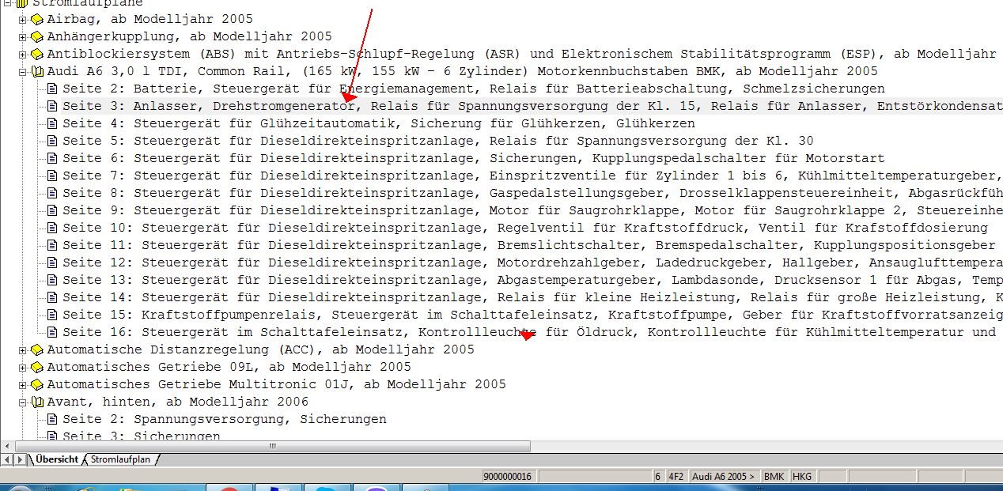Image resolution: width=1003 pixels, height=491 pixels.
Task: Open Seite 4: Steuergerät für Glühzeitautomatik
Action: pyautogui.click(x=379, y=123)
